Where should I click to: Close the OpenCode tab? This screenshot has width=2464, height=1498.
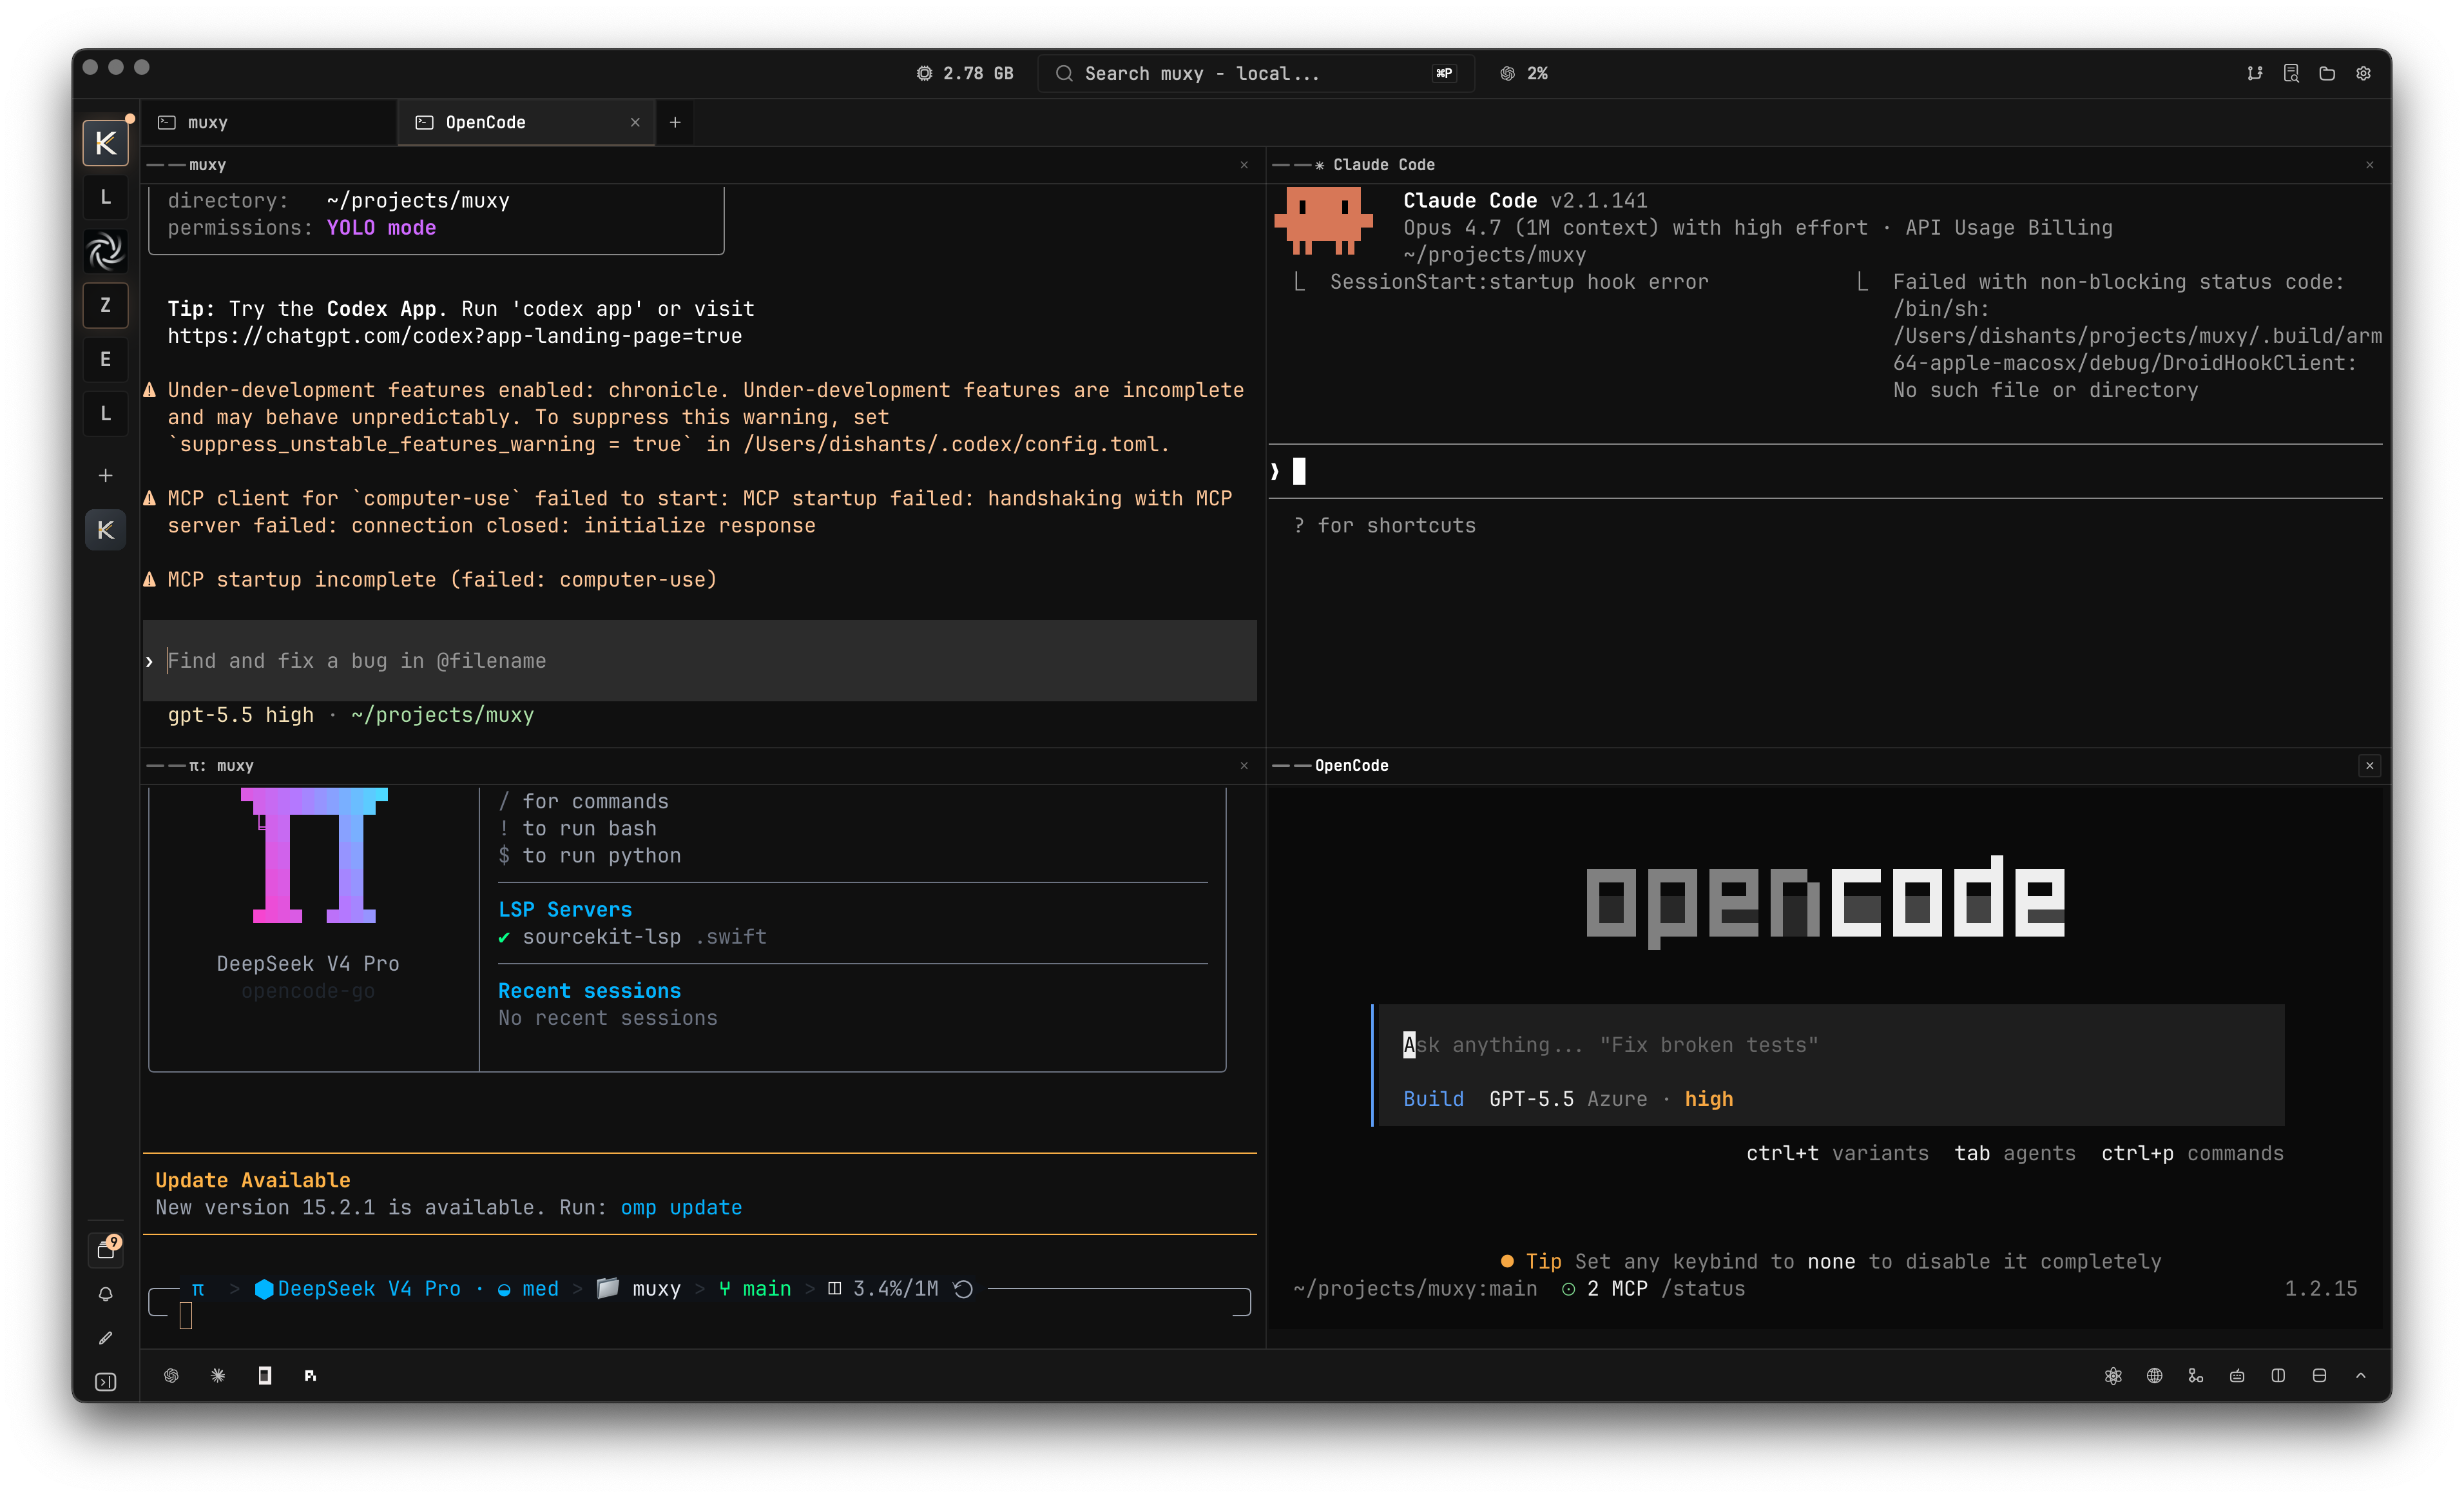click(x=635, y=122)
